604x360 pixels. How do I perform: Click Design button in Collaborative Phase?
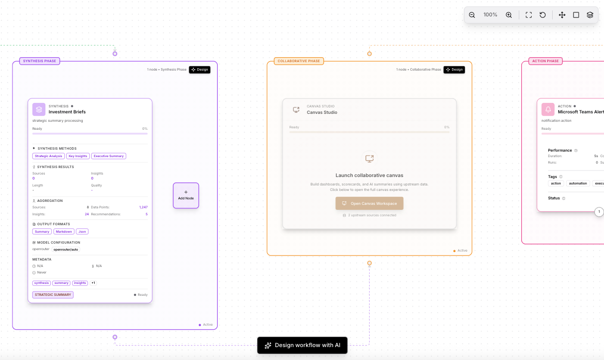pos(454,70)
